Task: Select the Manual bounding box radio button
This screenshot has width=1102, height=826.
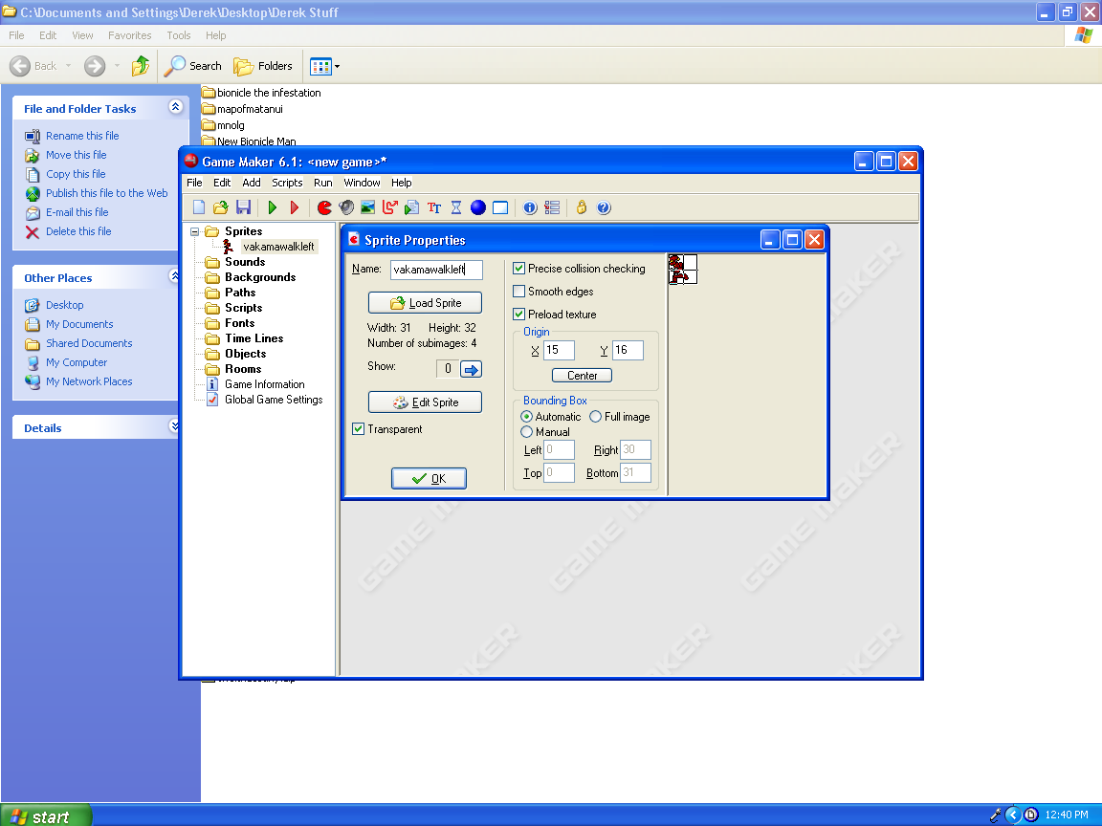Action: (x=527, y=432)
